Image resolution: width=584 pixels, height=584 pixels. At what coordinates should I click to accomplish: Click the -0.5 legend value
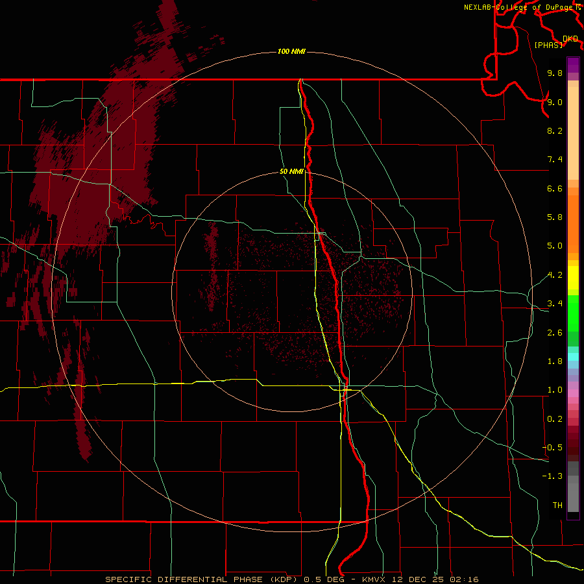[x=552, y=448]
